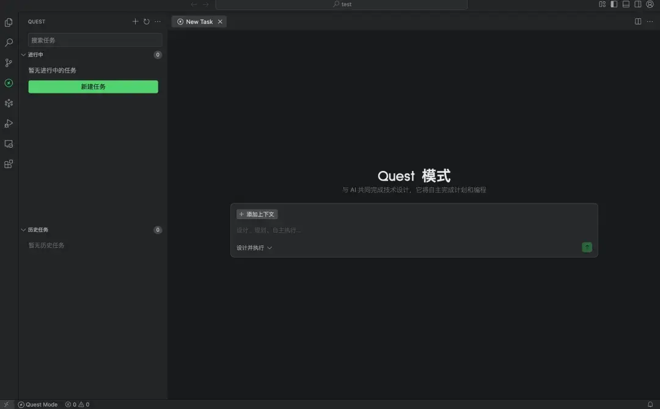The width and height of the screenshot is (660, 409).
Task: Open the QUEST panel overflow menu
Action: (158, 21)
